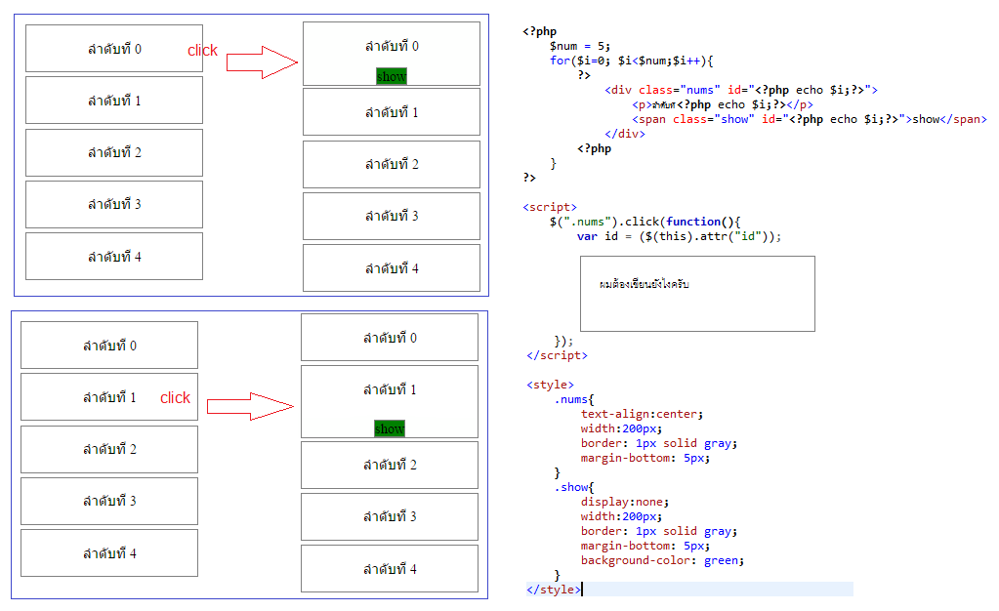Click the opening "<?php" tag on the first code line
This screenshot has height=611, width=999.
point(540,31)
